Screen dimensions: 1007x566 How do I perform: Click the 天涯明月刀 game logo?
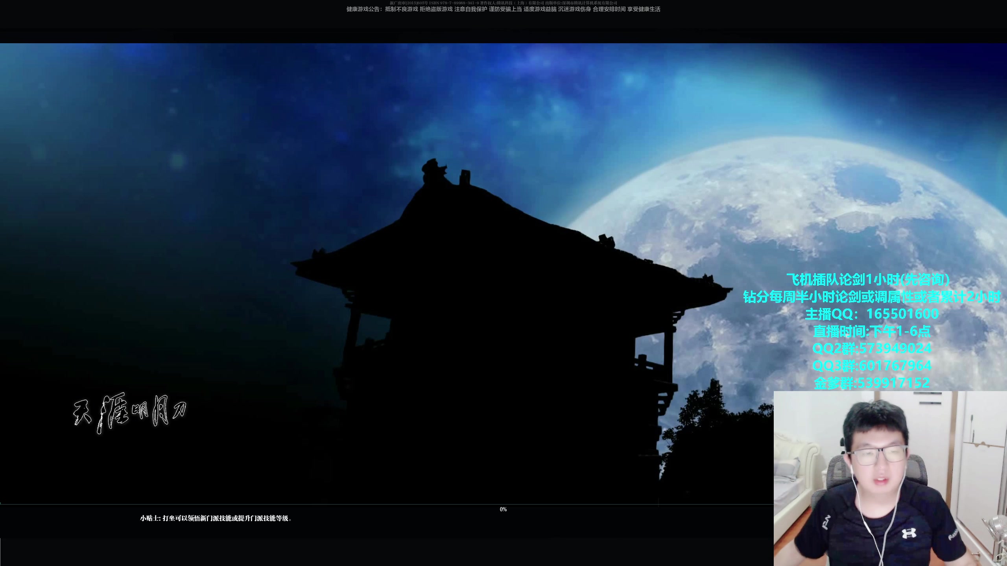pos(130,413)
